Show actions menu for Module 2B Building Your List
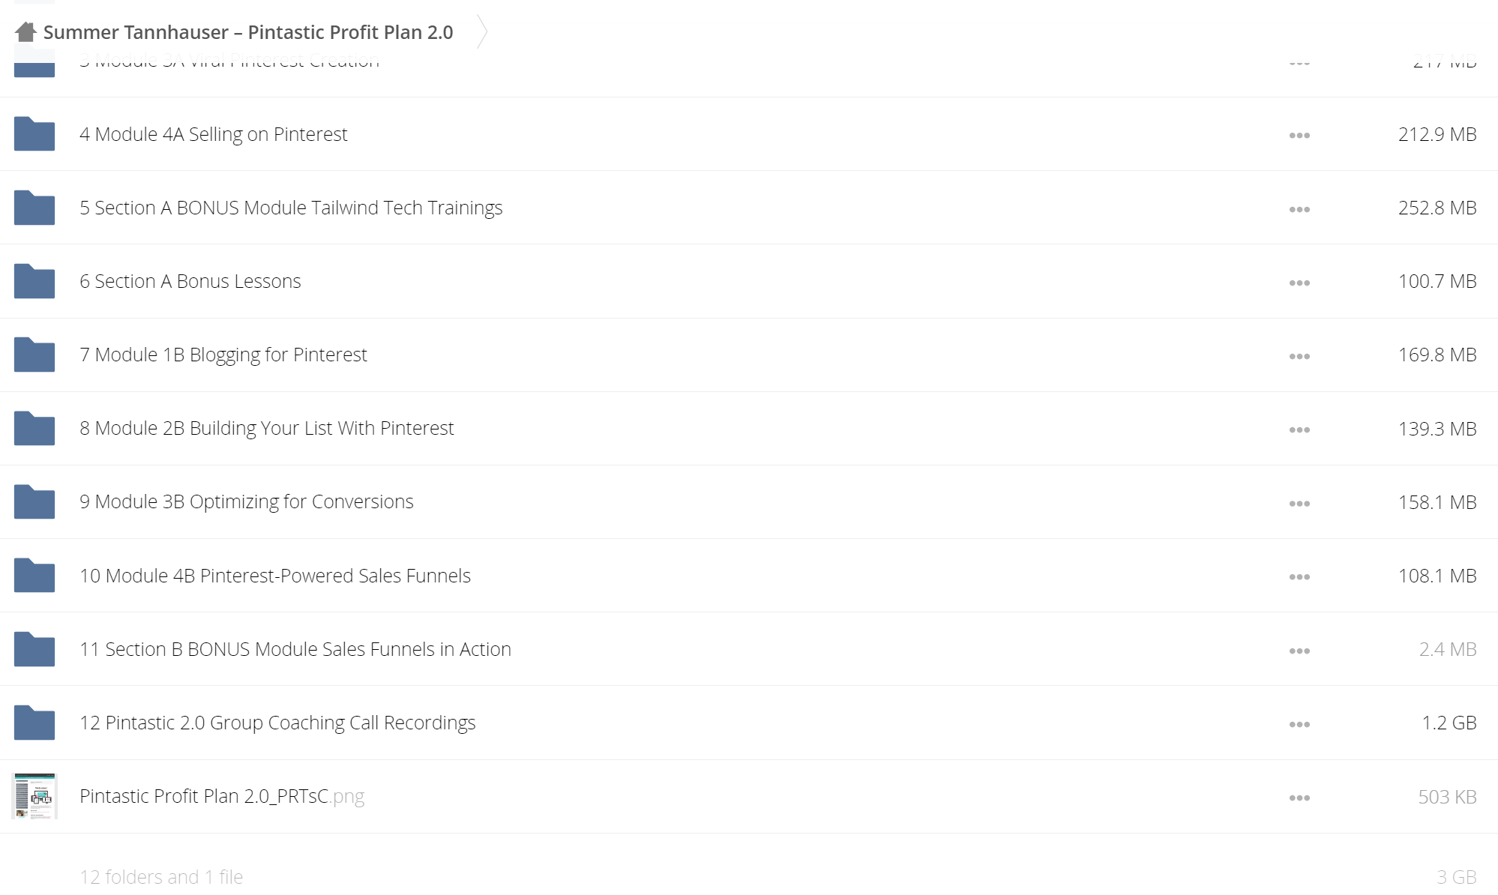Image resolution: width=1498 pixels, height=895 pixels. click(x=1299, y=430)
